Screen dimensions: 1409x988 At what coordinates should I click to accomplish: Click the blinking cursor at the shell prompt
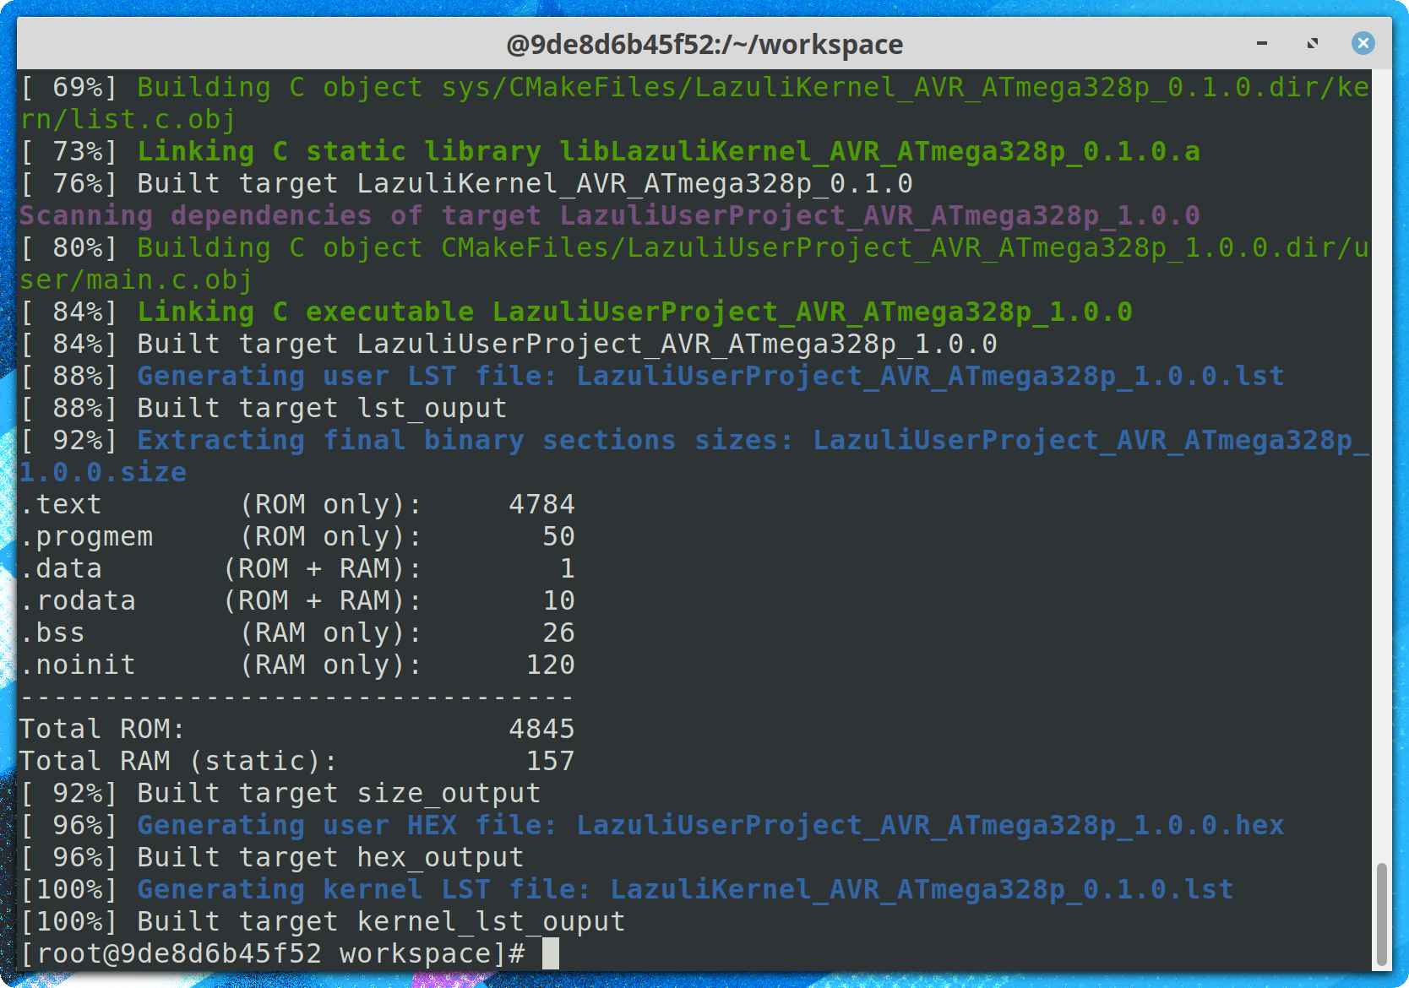coord(550,953)
